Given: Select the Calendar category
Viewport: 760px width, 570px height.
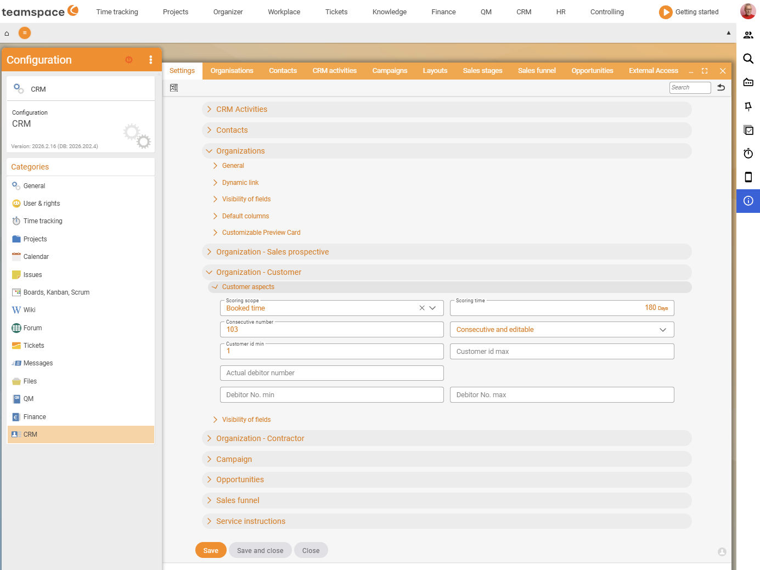Looking at the screenshot, I should (x=81, y=257).
